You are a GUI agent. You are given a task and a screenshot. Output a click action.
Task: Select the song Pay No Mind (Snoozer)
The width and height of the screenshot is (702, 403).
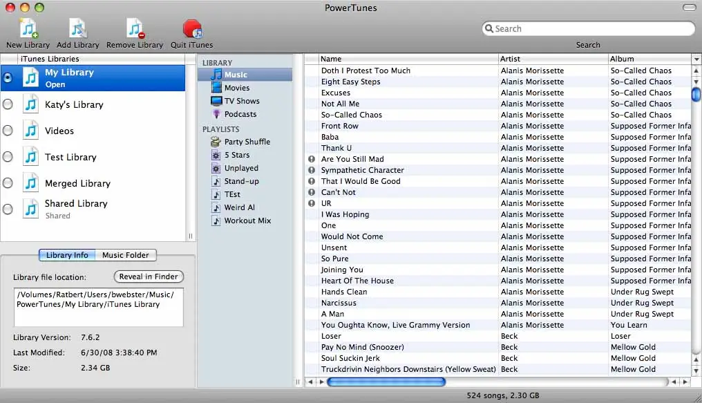498,347
